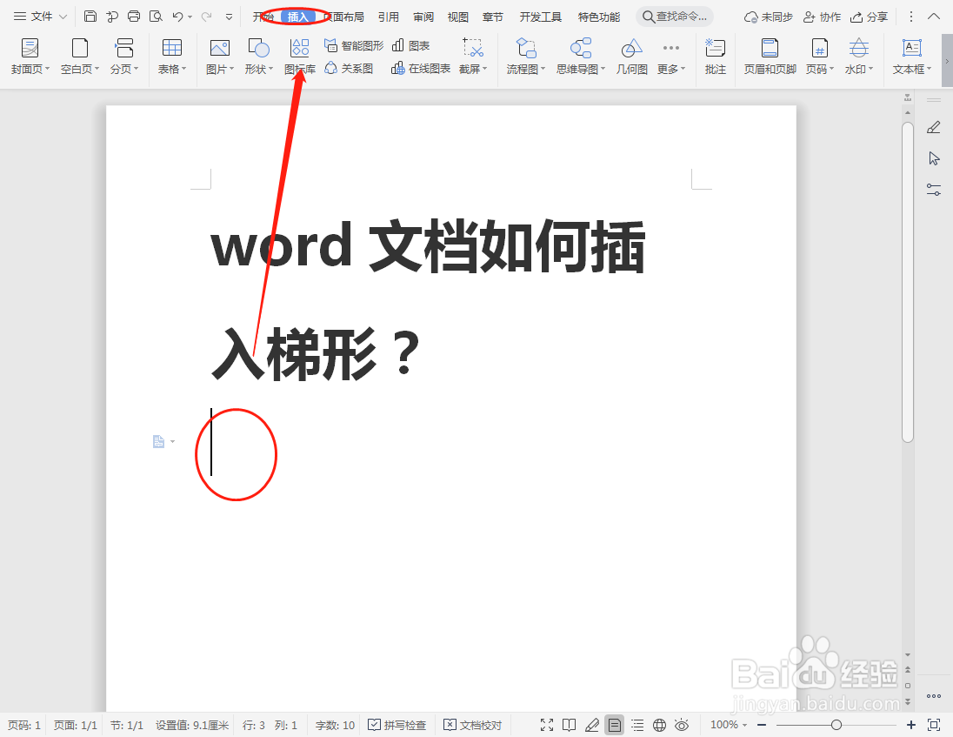
Task: Click the 分享 share button
Action: click(870, 17)
